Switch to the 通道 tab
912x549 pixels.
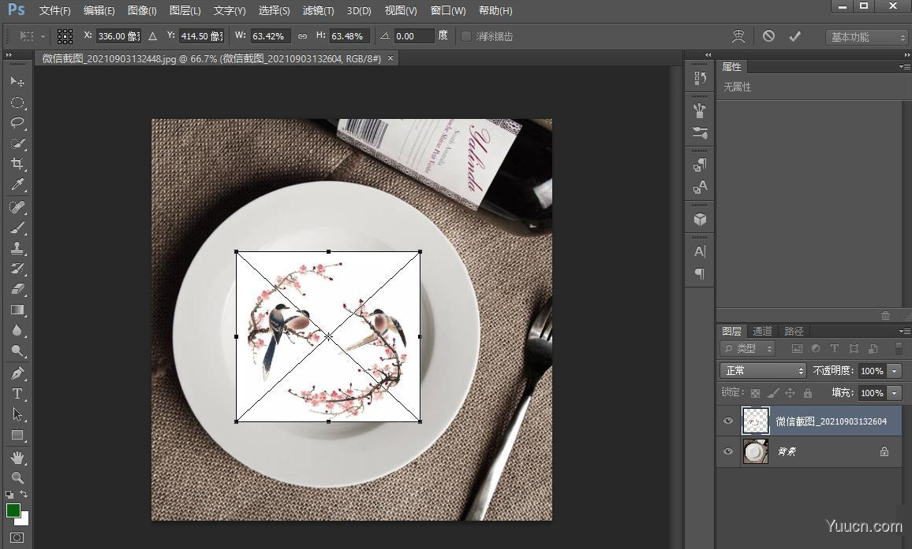(x=762, y=331)
